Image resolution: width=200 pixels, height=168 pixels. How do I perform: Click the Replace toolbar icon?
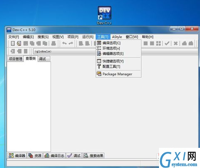(87, 43)
